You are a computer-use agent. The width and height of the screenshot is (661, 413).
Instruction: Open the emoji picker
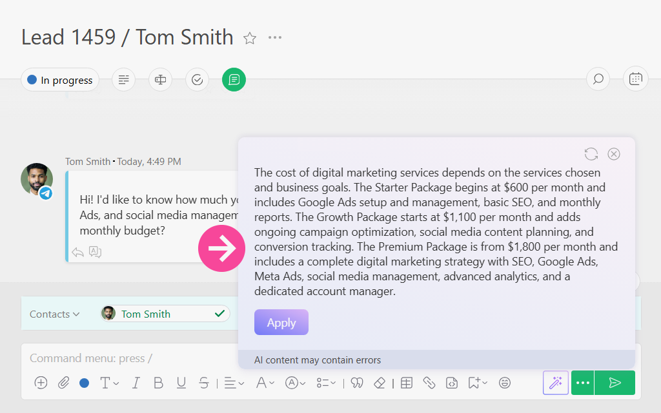point(505,383)
